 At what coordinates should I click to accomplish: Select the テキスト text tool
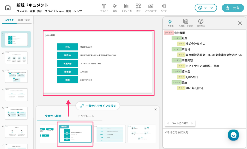coord(104,8)
